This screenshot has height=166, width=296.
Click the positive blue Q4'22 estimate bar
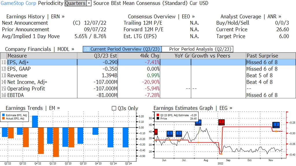(35, 122)
